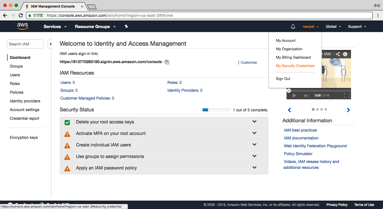
Task: Click the green check status icon
Action: tap(67, 122)
